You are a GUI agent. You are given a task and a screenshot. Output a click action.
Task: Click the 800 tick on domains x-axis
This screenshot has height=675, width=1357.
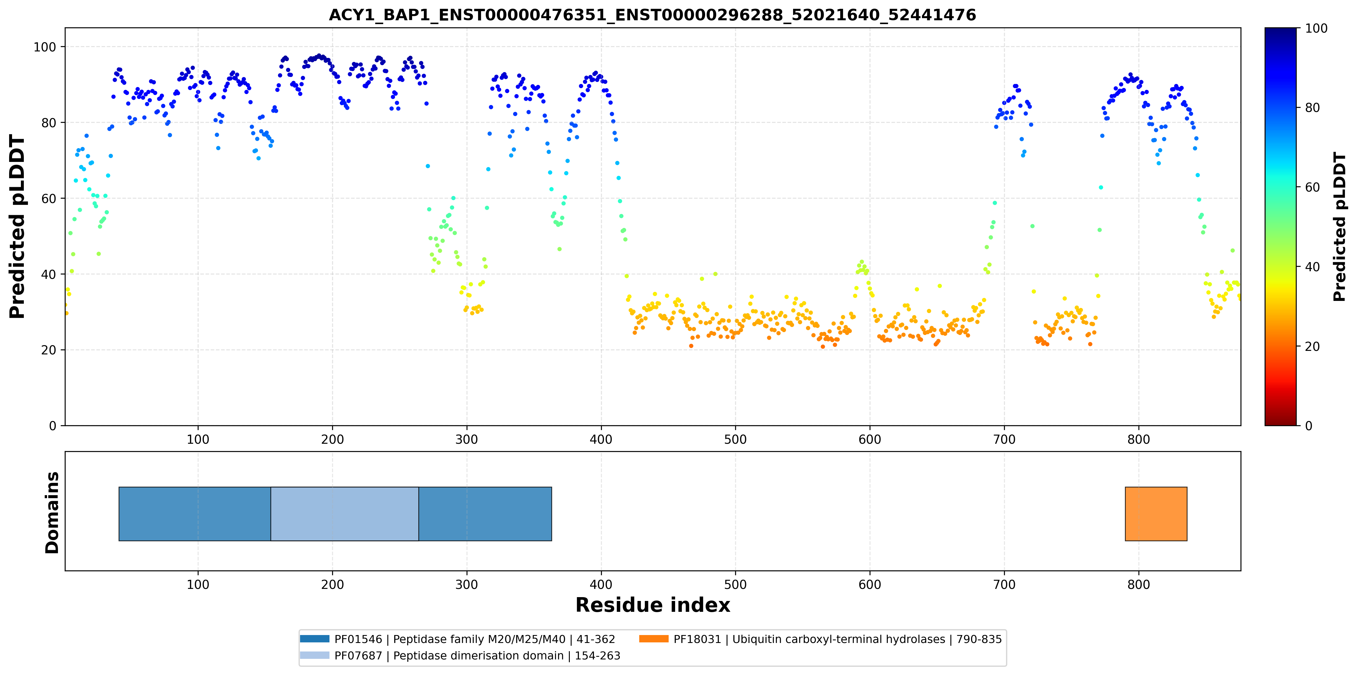pos(1138,584)
